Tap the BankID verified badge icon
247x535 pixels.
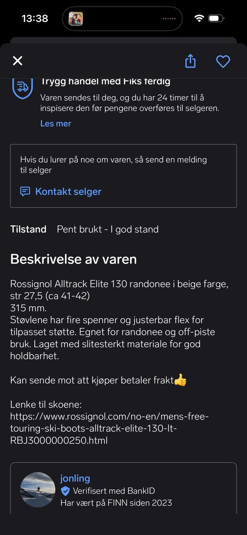[x=65, y=491]
